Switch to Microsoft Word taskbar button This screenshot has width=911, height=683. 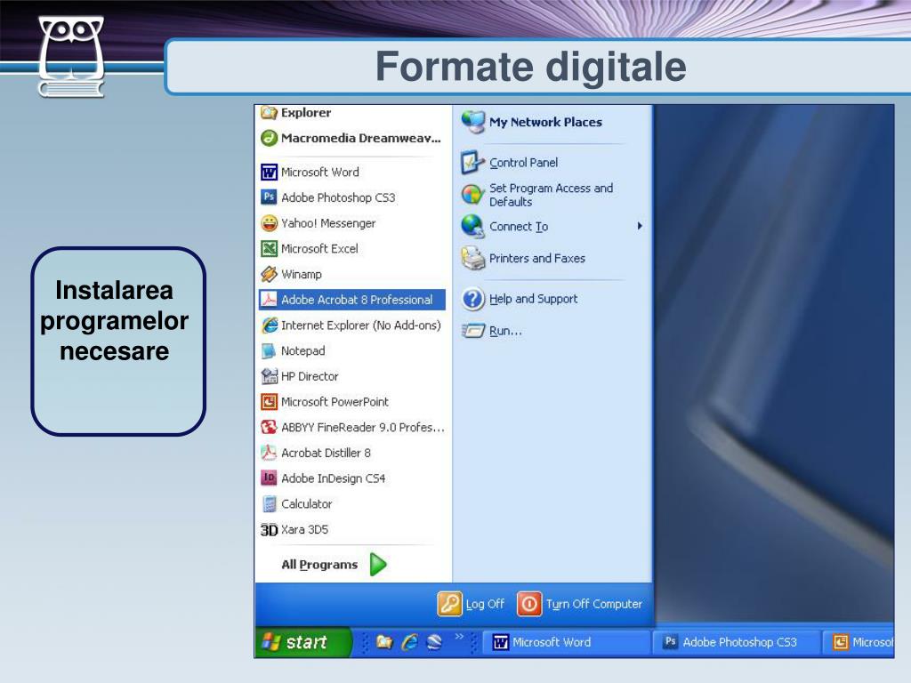pyautogui.click(x=565, y=642)
